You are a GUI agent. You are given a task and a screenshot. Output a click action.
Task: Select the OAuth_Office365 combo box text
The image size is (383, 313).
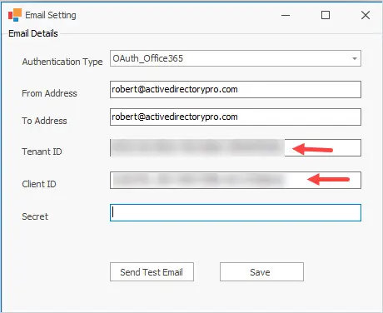coord(148,58)
